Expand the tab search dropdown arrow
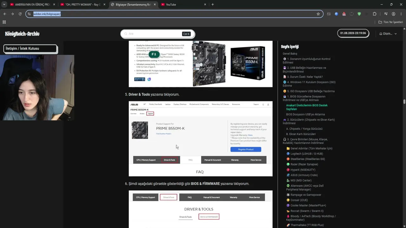This screenshot has height=228, width=406. point(4,4)
